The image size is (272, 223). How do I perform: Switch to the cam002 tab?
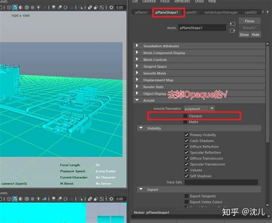pos(251,13)
